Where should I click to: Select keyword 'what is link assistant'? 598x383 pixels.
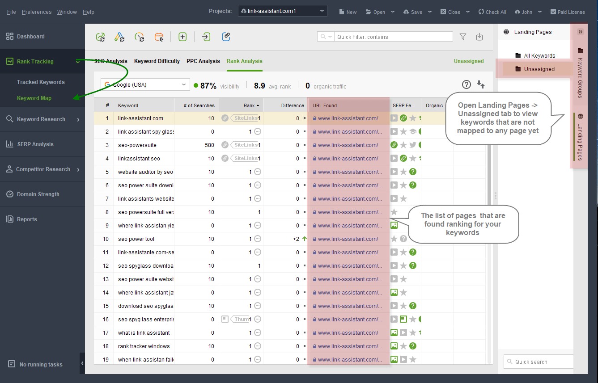(x=144, y=333)
